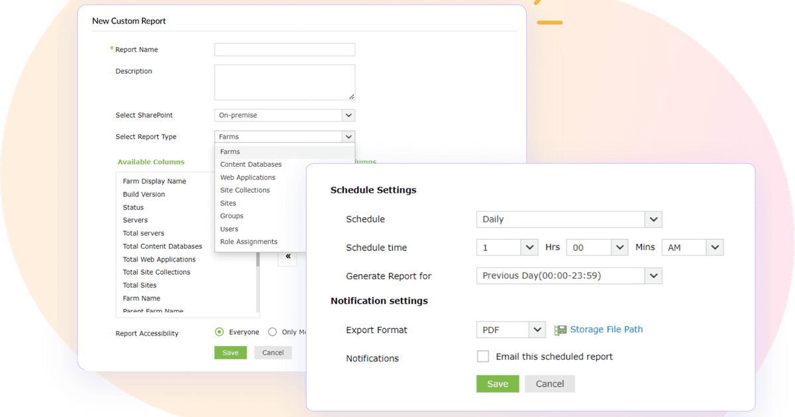Open the Storage File Path link
Image resolution: width=795 pixels, height=417 pixels.
606,330
